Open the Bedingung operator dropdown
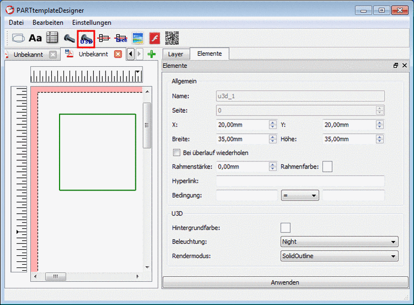The image size is (414, 305). 300,196
